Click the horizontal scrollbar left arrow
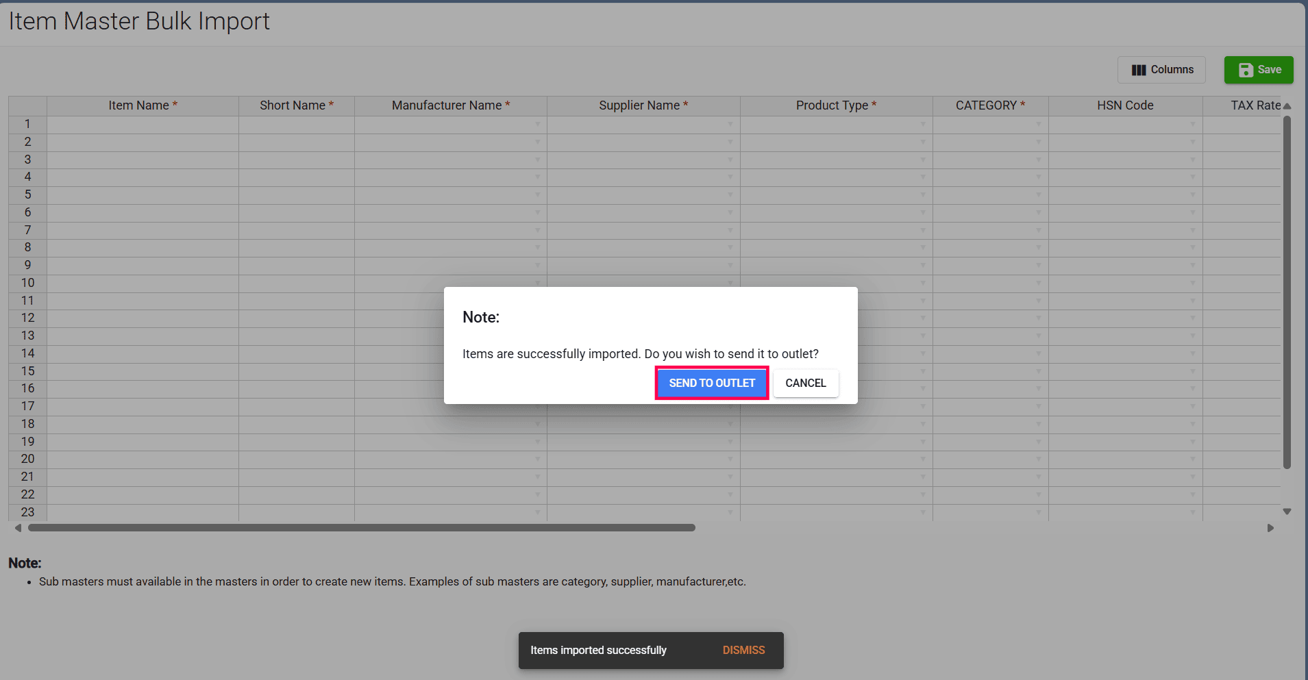The width and height of the screenshot is (1308, 680). coord(18,528)
